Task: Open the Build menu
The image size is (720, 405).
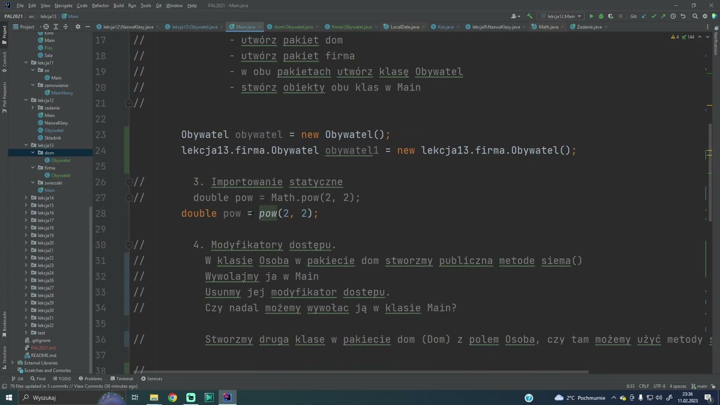Action: click(118, 6)
